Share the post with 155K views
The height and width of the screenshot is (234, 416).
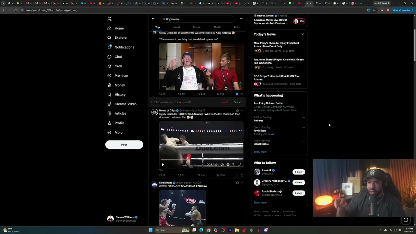point(242,175)
